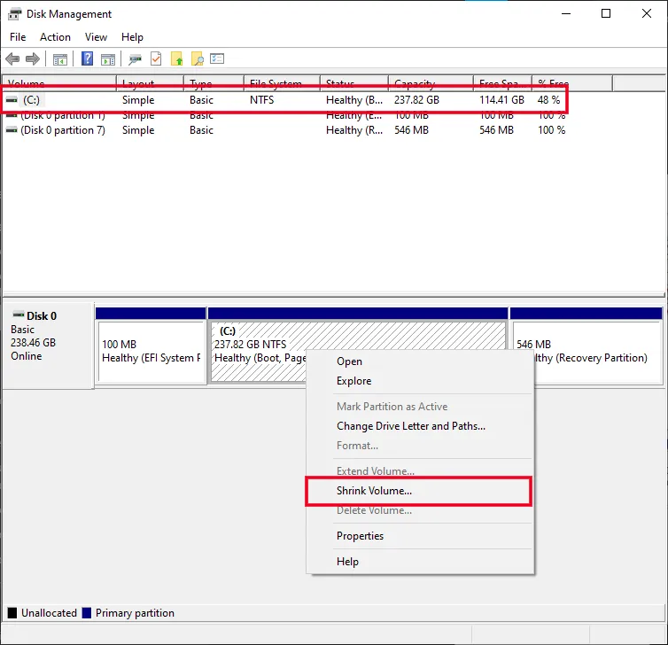Click the Forward arrow toolbar icon
Viewport: 668px width, 645px height.
33,59
